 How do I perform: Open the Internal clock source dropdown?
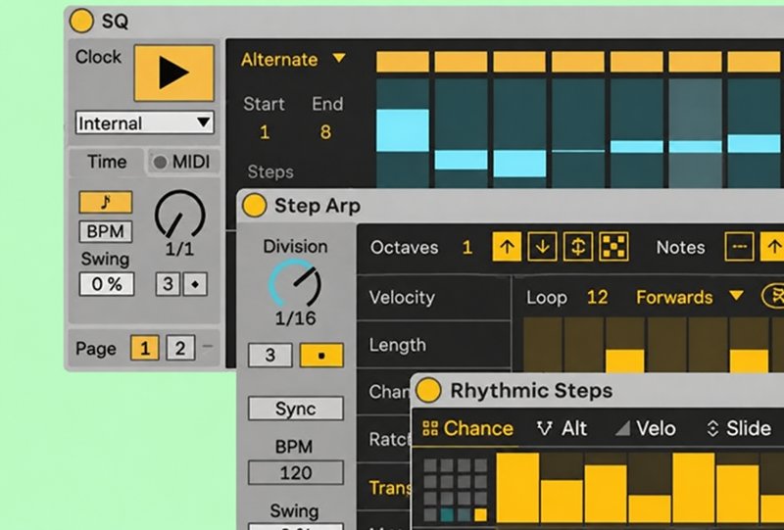pos(144,123)
